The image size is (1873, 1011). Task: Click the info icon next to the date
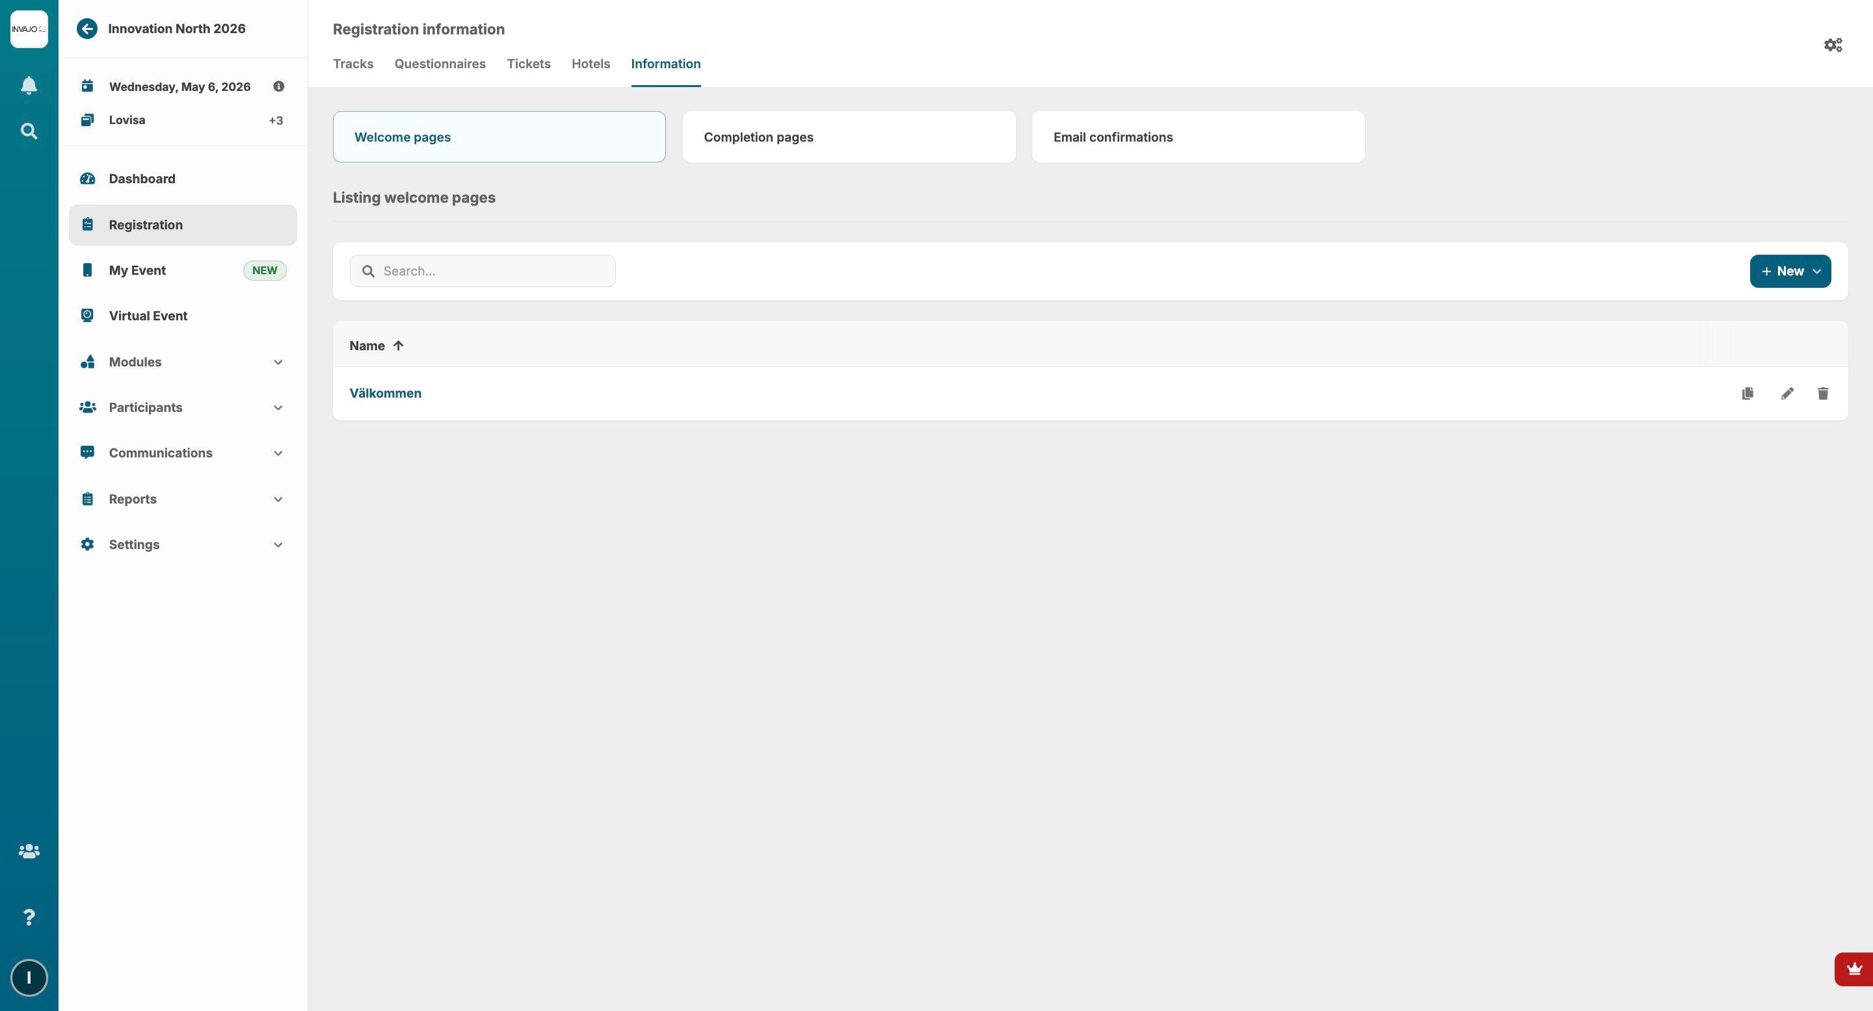click(278, 86)
